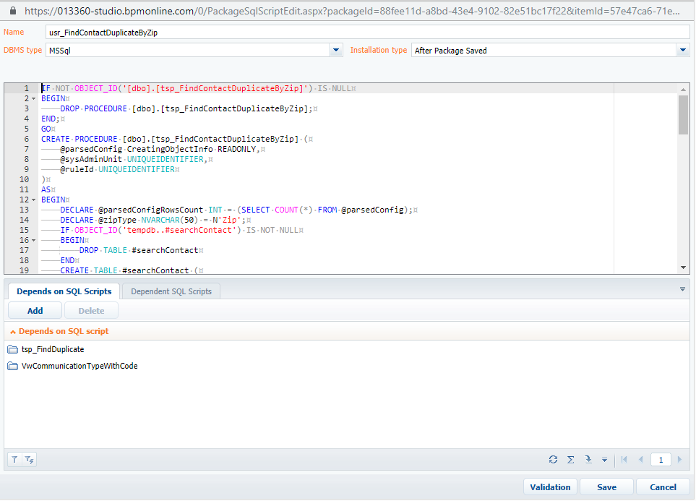The height and width of the screenshot is (501, 696).
Task: Click the Name input field
Action: (x=368, y=33)
